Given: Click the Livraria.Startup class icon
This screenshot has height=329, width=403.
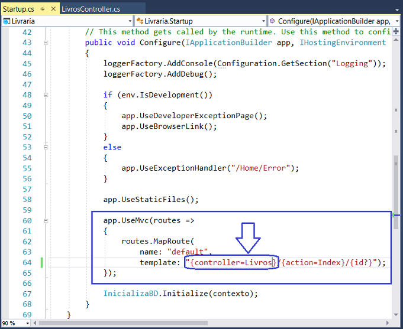Looking at the screenshot, I should click(x=140, y=21).
